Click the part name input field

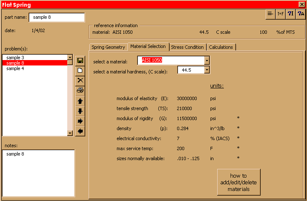[56, 18]
